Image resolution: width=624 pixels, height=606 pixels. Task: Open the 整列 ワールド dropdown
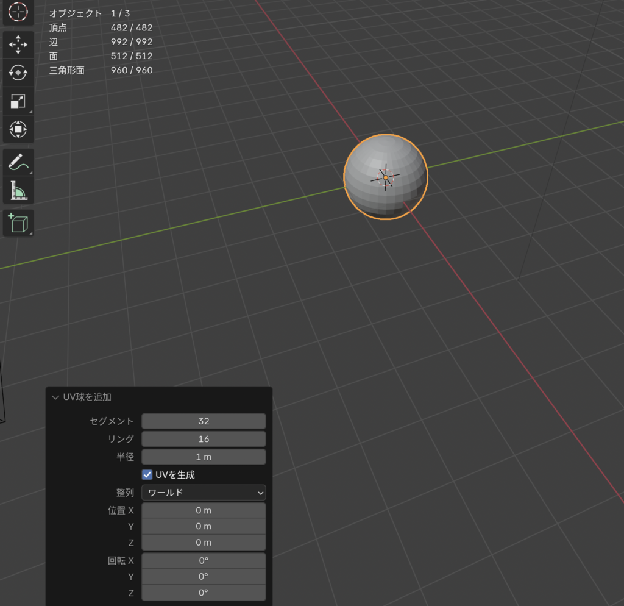click(204, 493)
